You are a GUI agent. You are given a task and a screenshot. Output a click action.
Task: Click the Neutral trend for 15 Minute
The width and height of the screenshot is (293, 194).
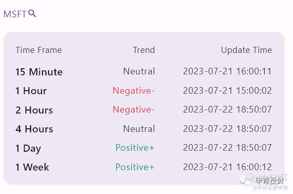(139, 71)
